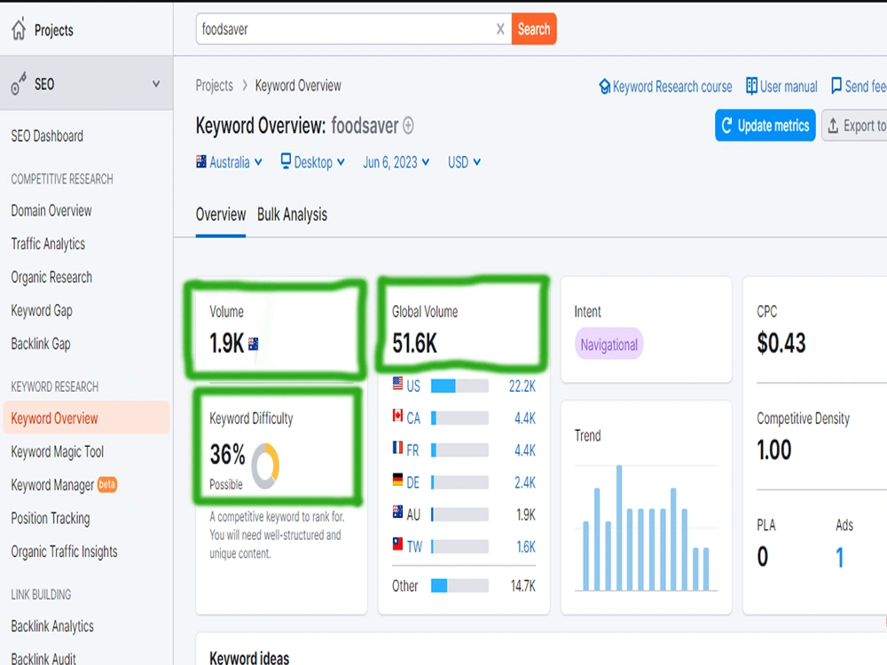Click the Update metrics button

point(765,125)
